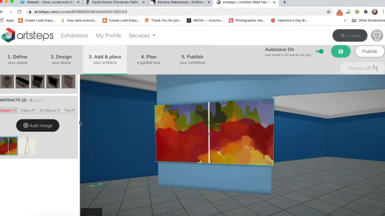Close the artsteps browser tab
The height and width of the screenshot is (216, 385).
[274, 2]
